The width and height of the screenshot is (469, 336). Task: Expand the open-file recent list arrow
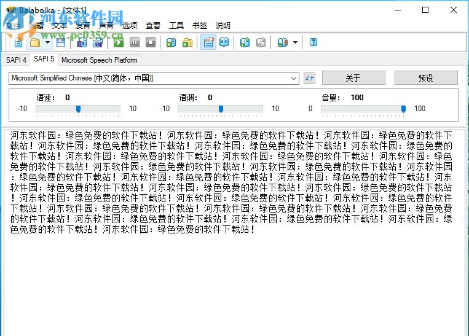coord(47,42)
